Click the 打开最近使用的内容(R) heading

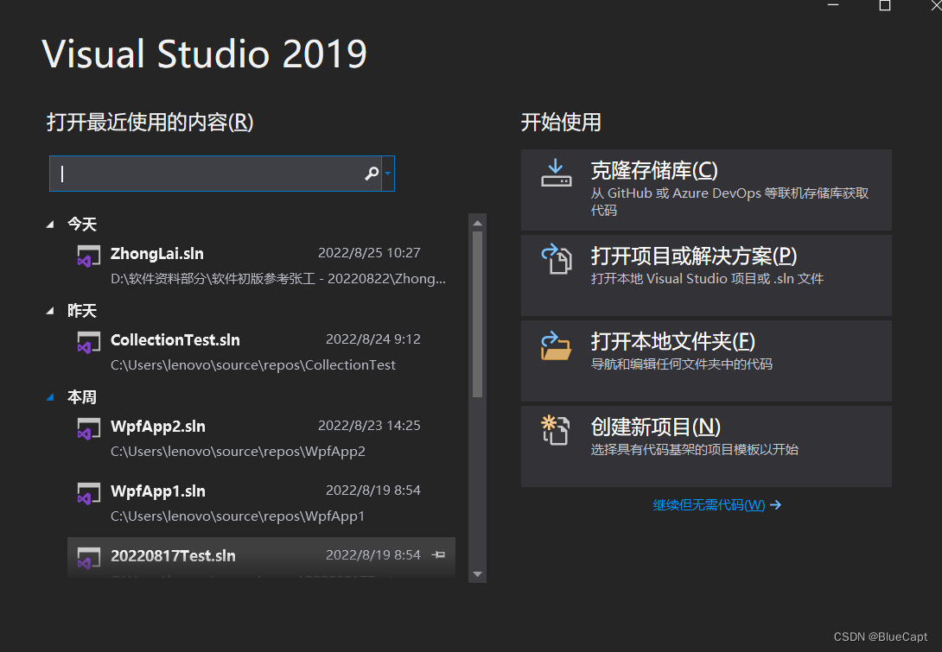(150, 122)
